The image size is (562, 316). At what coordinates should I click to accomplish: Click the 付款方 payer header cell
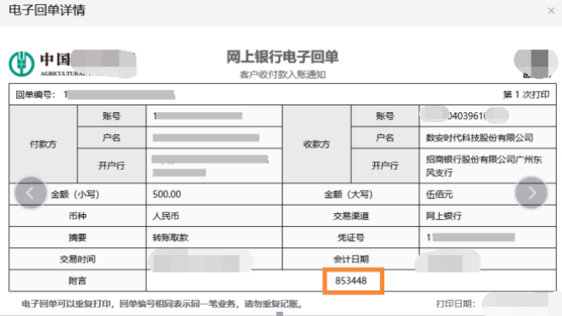pos(43,144)
